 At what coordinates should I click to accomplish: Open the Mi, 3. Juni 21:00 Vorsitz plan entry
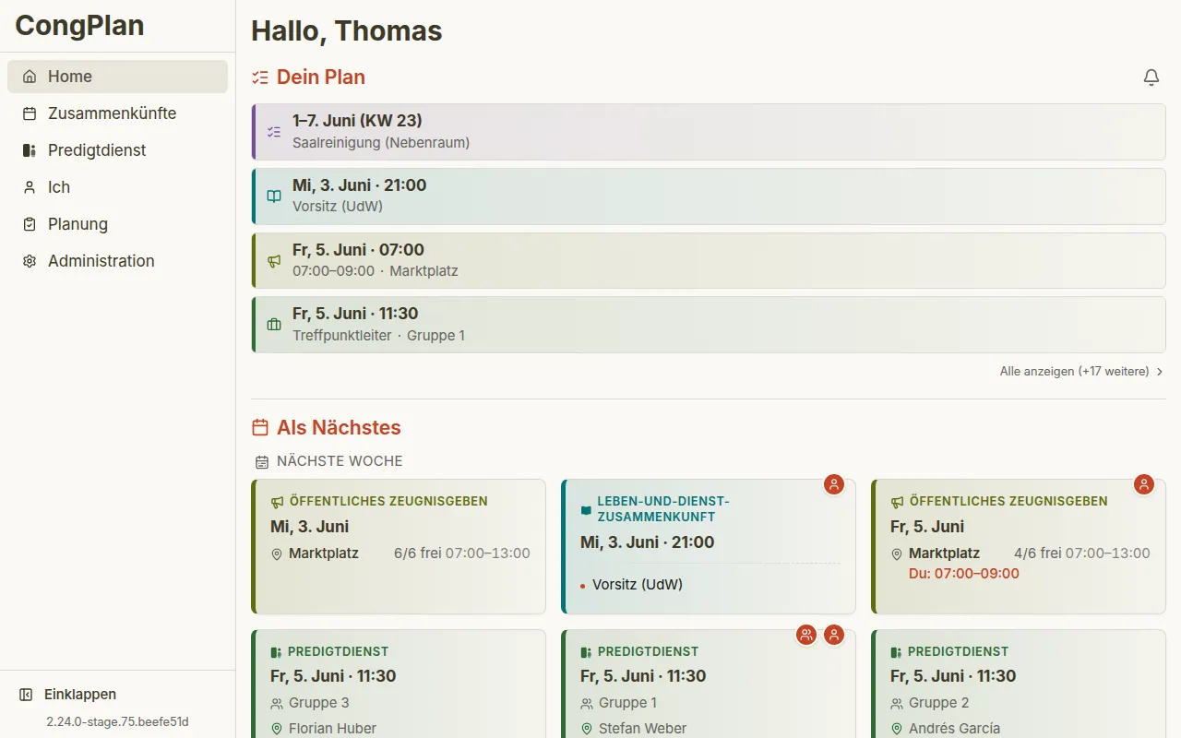pyautogui.click(x=709, y=196)
